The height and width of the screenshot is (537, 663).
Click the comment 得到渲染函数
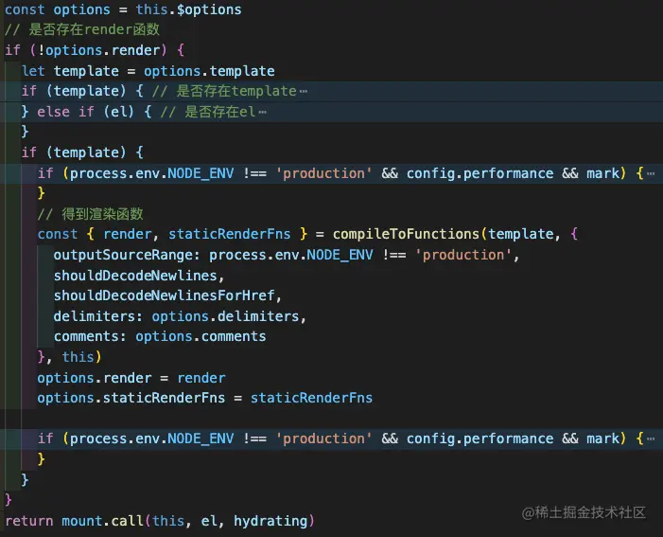pos(91,214)
